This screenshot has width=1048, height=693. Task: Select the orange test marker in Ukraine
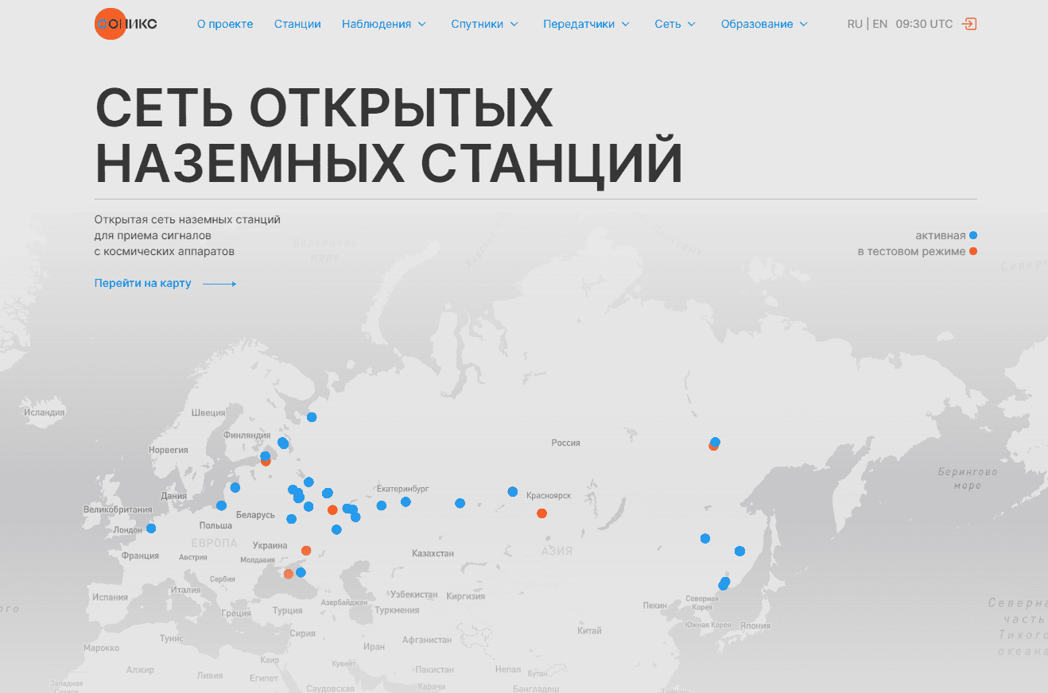coord(306,551)
